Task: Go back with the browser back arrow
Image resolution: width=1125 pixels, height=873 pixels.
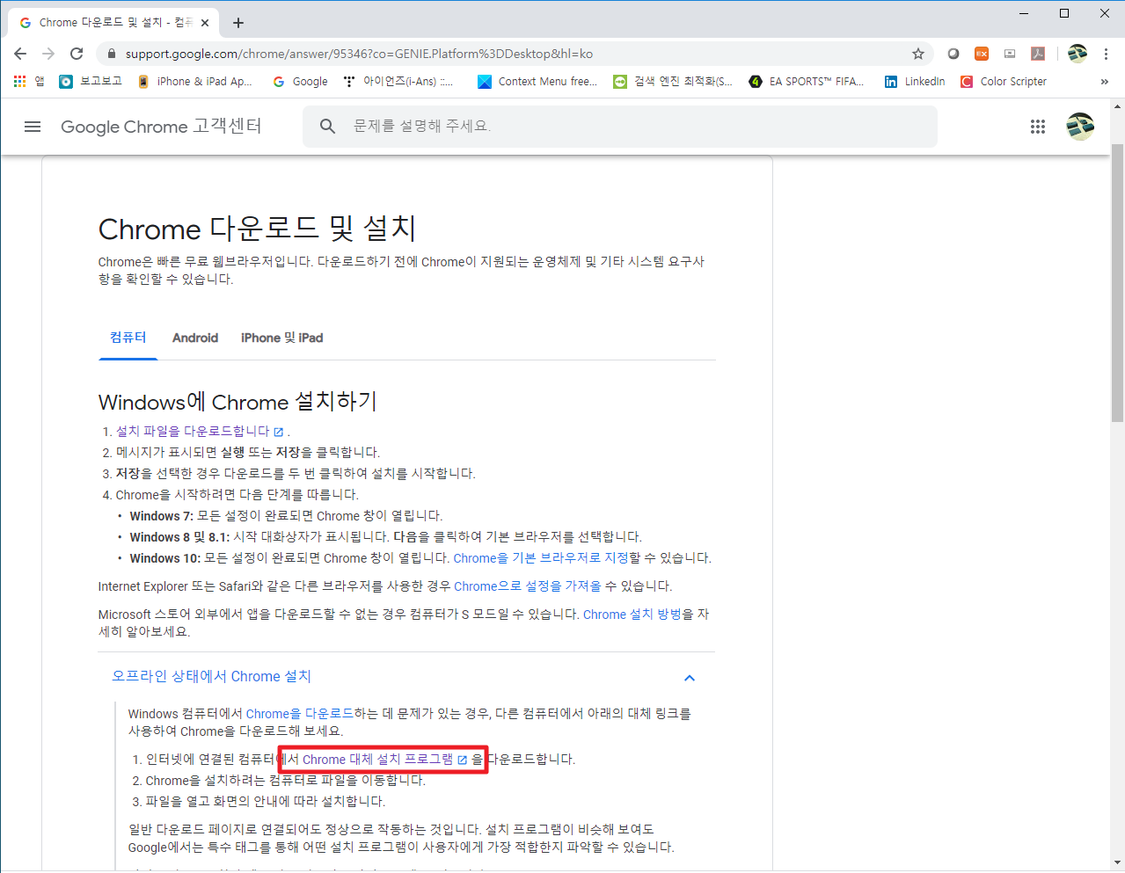Action: tap(20, 54)
